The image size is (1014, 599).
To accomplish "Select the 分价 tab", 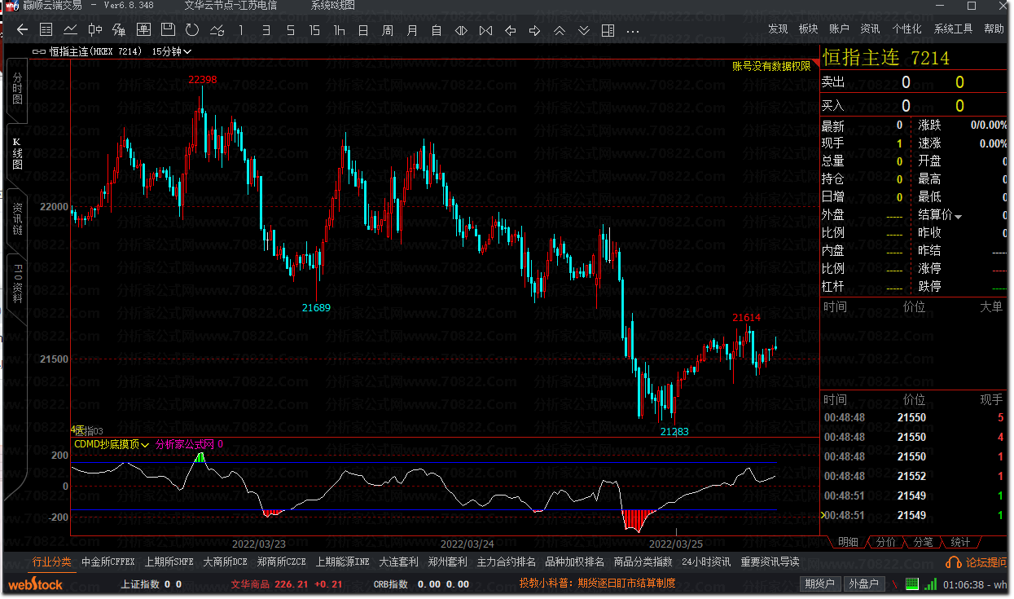I will click(885, 542).
